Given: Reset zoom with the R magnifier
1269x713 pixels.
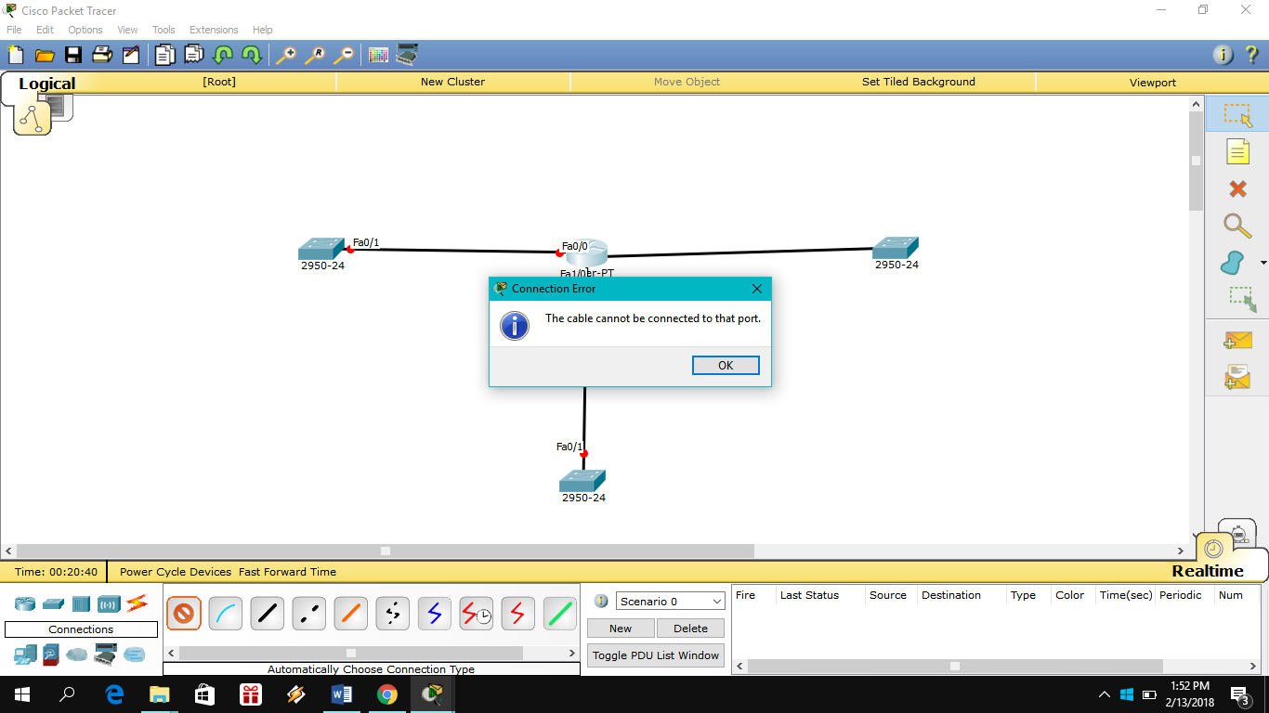Looking at the screenshot, I should click(x=315, y=55).
